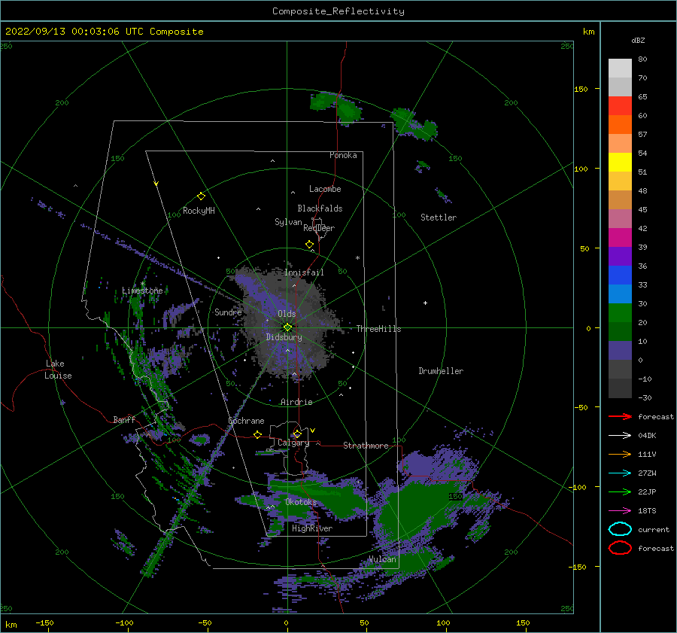Pick the light grey 80–70 dBZ band
The image size is (677, 633).
click(620, 68)
